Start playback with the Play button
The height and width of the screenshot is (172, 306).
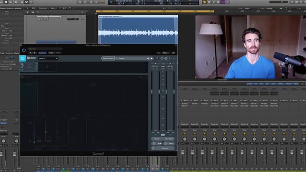(x=97, y=2)
